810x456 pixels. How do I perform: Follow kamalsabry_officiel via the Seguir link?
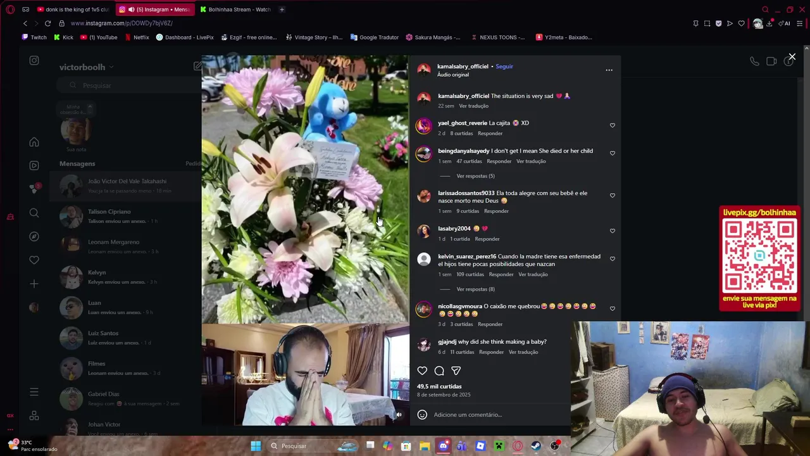pos(504,66)
